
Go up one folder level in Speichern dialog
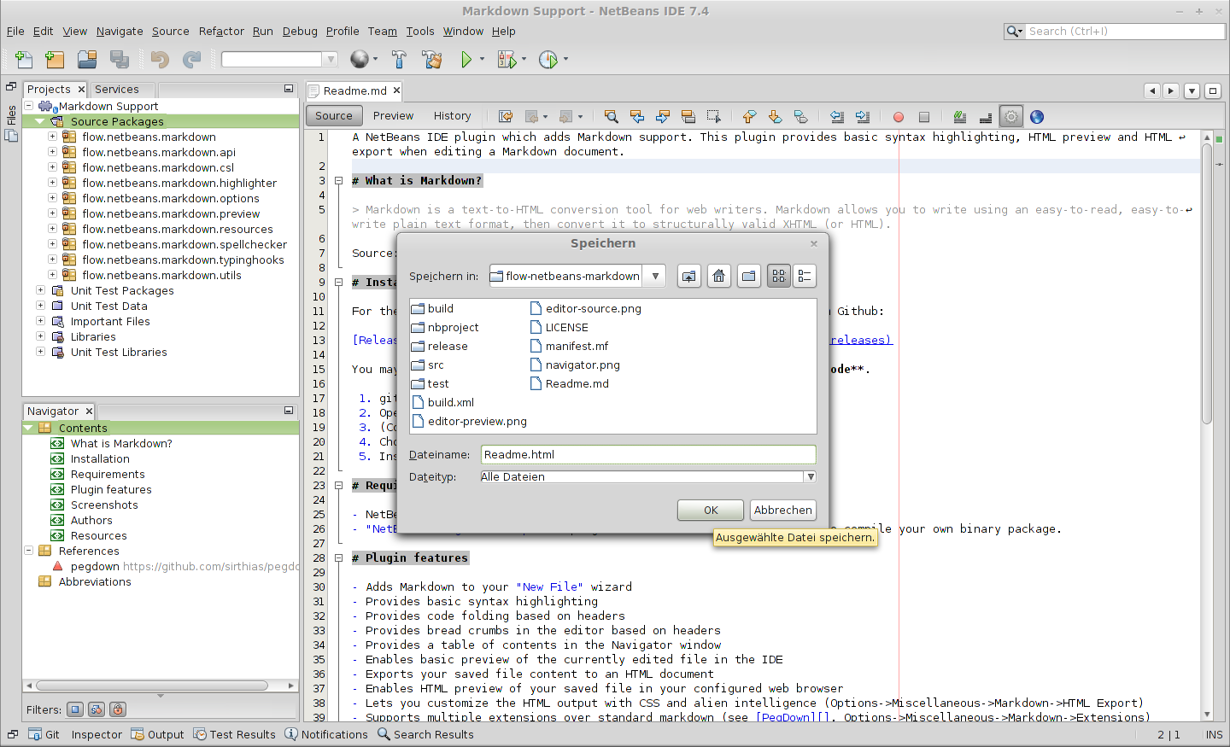point(689,276)
